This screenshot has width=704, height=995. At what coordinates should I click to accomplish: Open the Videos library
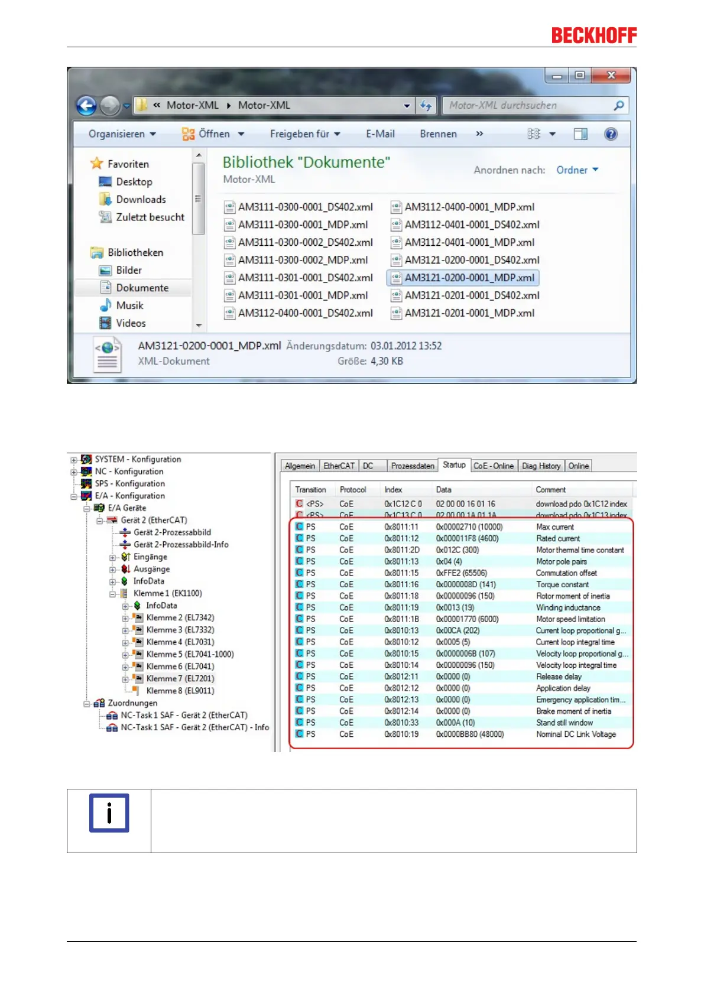[x=131, y=323]
